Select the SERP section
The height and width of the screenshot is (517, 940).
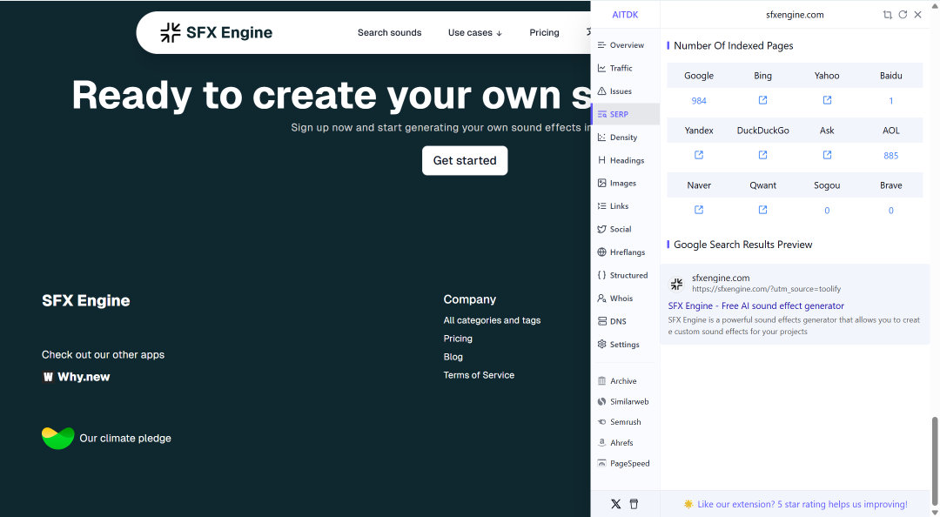click(x=625, y=114)
